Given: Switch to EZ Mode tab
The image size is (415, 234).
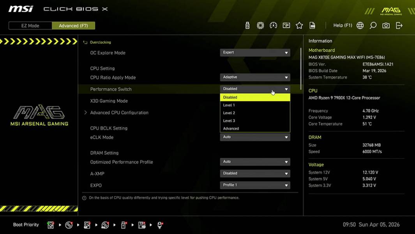Looking at the screenshot, I should 30,25.
